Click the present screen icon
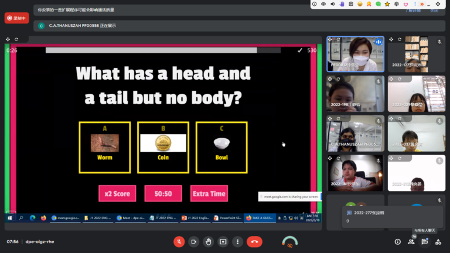This screenshot has height=253, width=450. [223, 241]
